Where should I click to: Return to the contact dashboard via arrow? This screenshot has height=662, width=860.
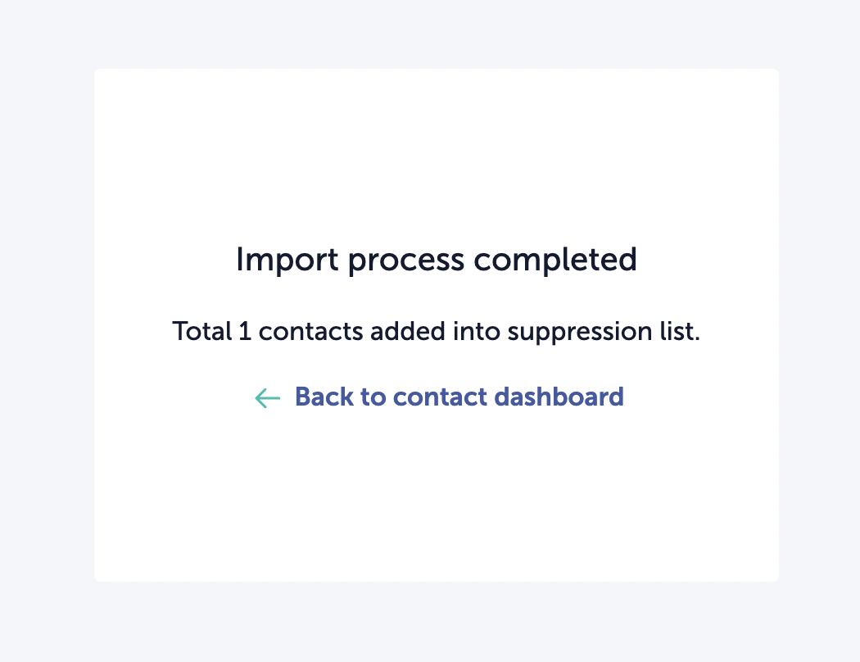click(268, 397)
